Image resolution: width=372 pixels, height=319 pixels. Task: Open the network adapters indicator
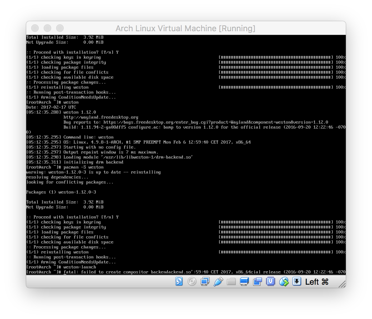(205, 282)
